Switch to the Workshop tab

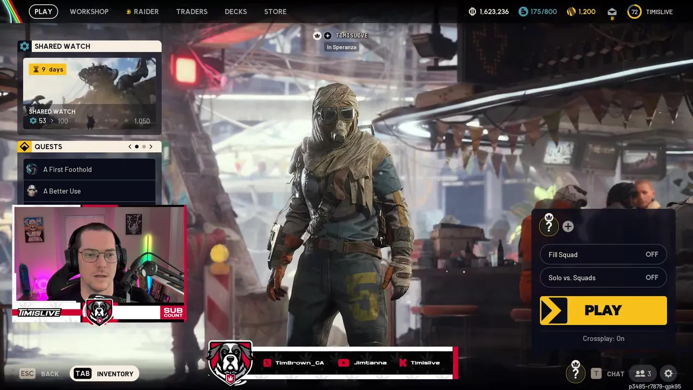coord(89,11)
